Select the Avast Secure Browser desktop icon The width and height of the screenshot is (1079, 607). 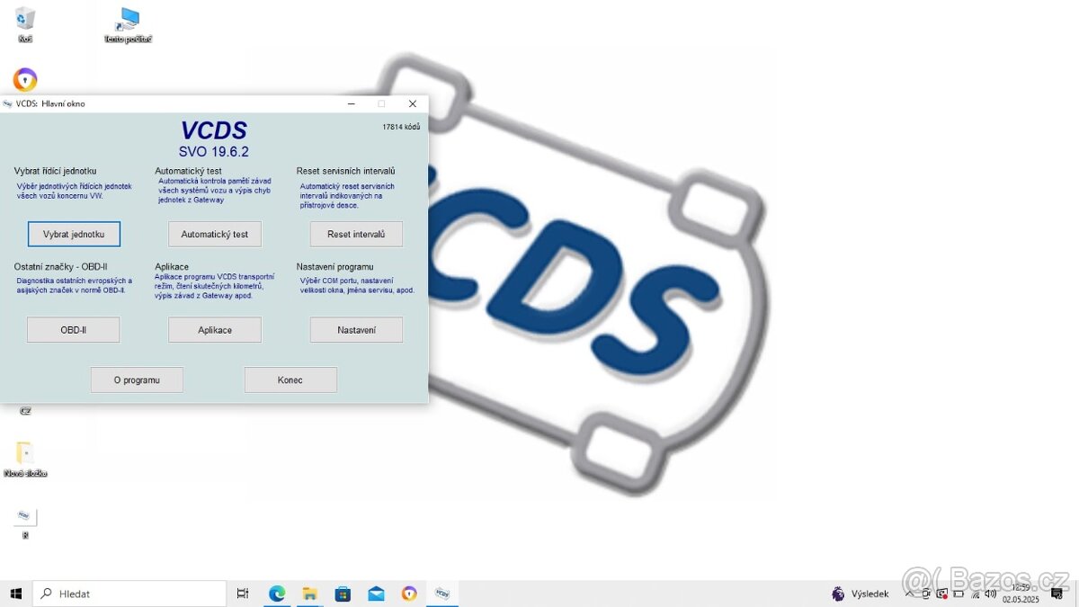pyautogui.click(x=25, y=80)
